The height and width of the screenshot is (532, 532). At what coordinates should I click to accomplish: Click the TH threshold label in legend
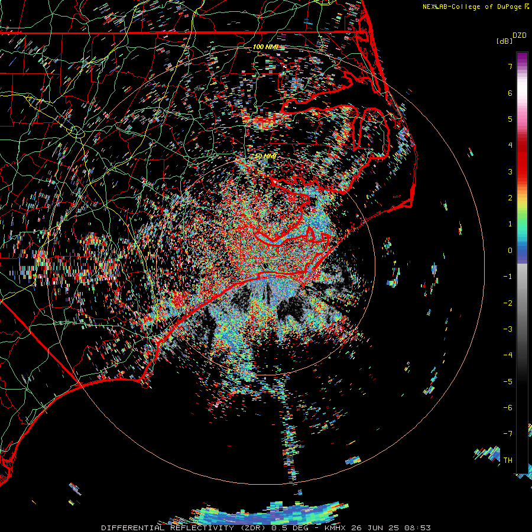coord(508,460)
